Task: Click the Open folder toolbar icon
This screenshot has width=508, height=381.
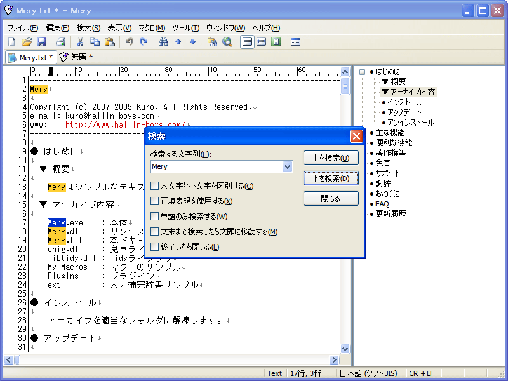Action: pos(27,42)
